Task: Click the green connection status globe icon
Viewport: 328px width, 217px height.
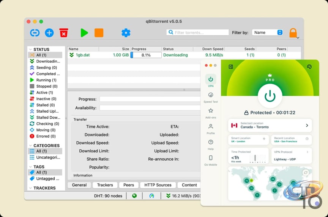Action: pyautogui.click(x=134, y=196)
